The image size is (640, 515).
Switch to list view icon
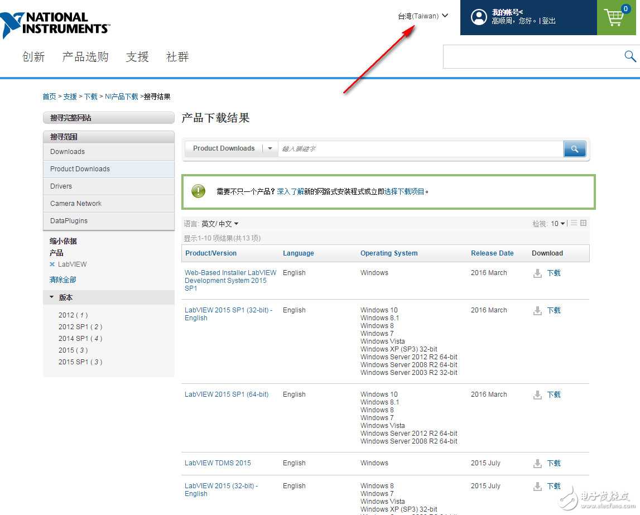tap(574, 223)
